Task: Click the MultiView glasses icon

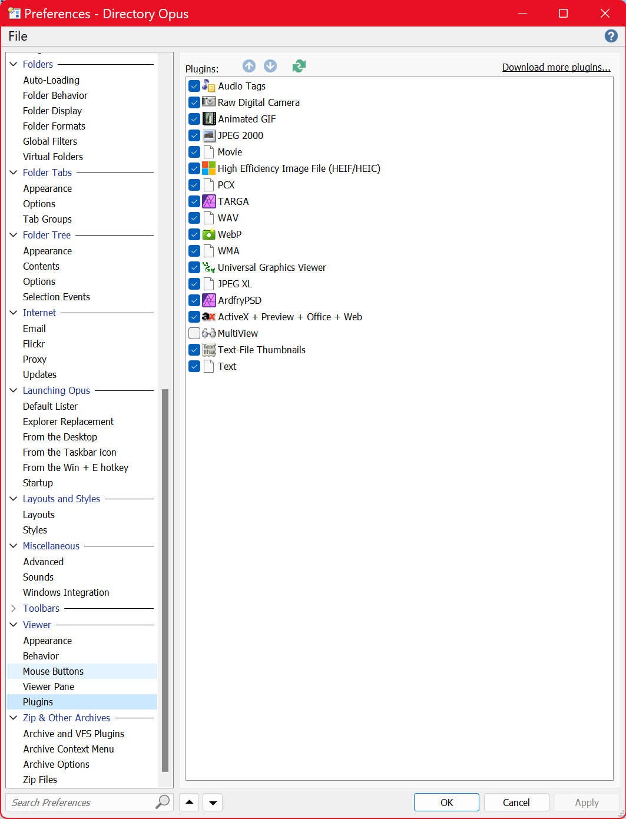Action: [208, 333]
